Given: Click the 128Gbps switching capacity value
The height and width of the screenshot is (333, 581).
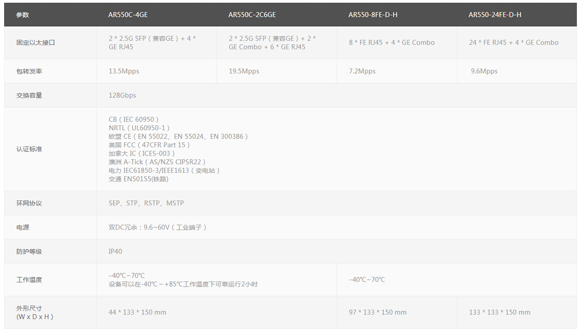Looking at the screenshot, I should coord(123,95).
